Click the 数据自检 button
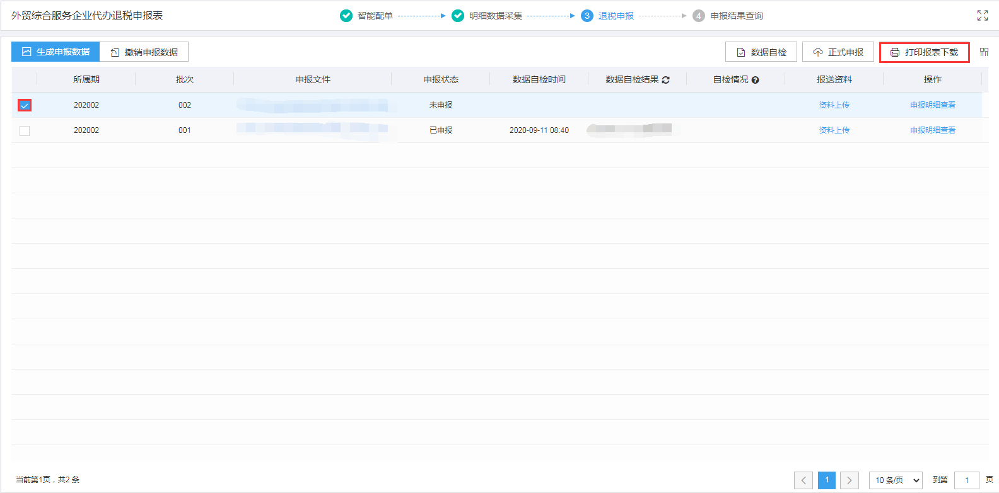Screen dimensions: 999x493 [761, 52]
